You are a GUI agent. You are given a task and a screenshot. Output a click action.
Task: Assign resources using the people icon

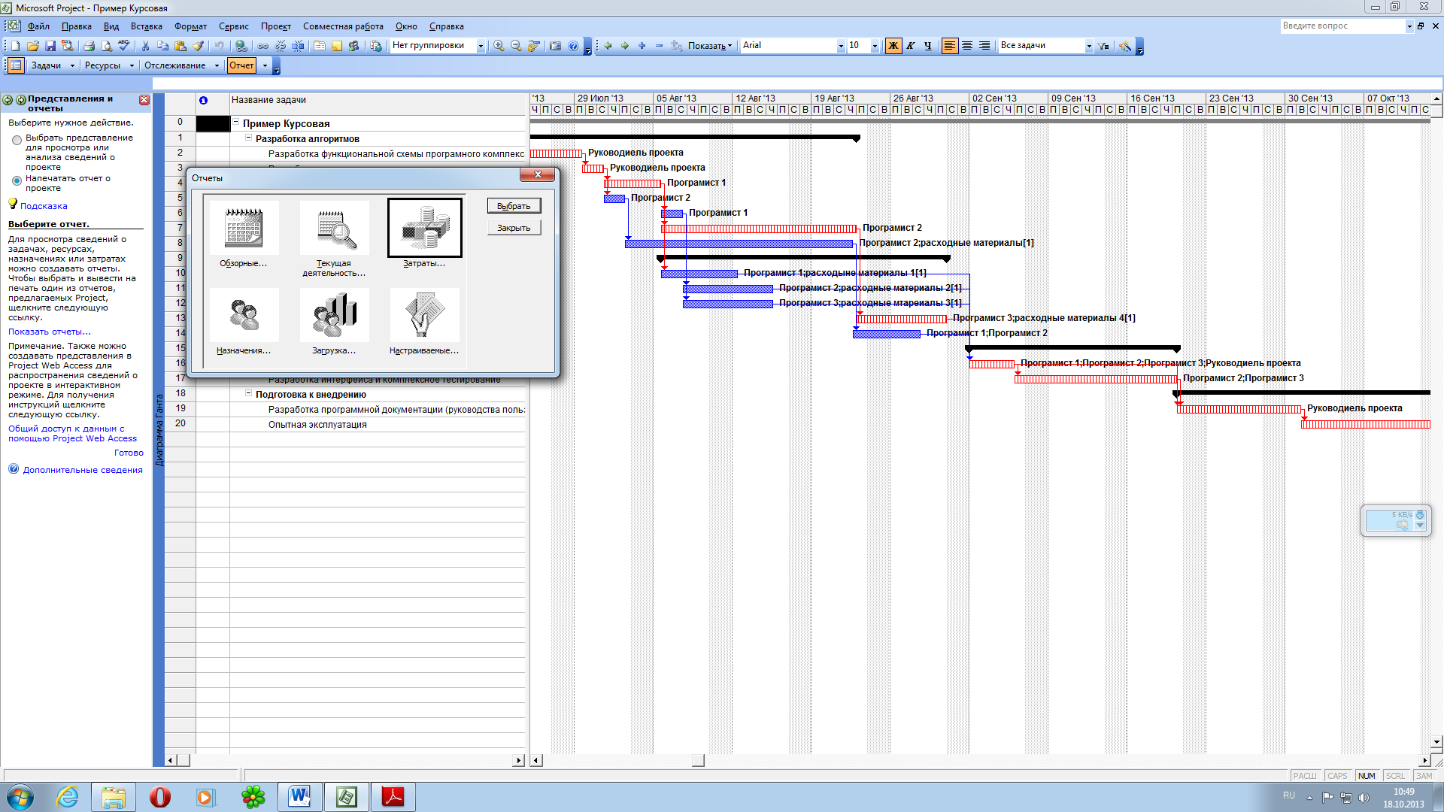pyautogui.click(x=354, y=46)
